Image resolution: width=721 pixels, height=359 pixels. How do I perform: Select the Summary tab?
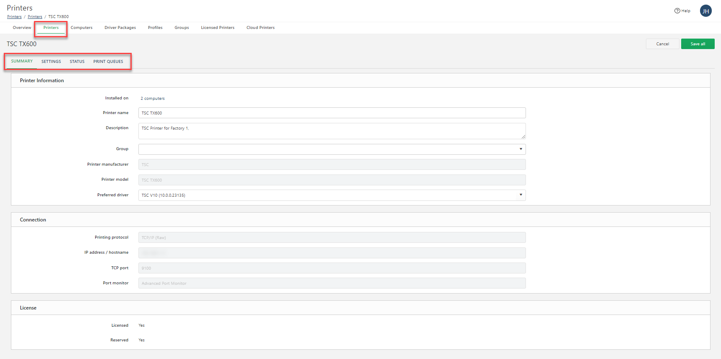coord(22,61)
